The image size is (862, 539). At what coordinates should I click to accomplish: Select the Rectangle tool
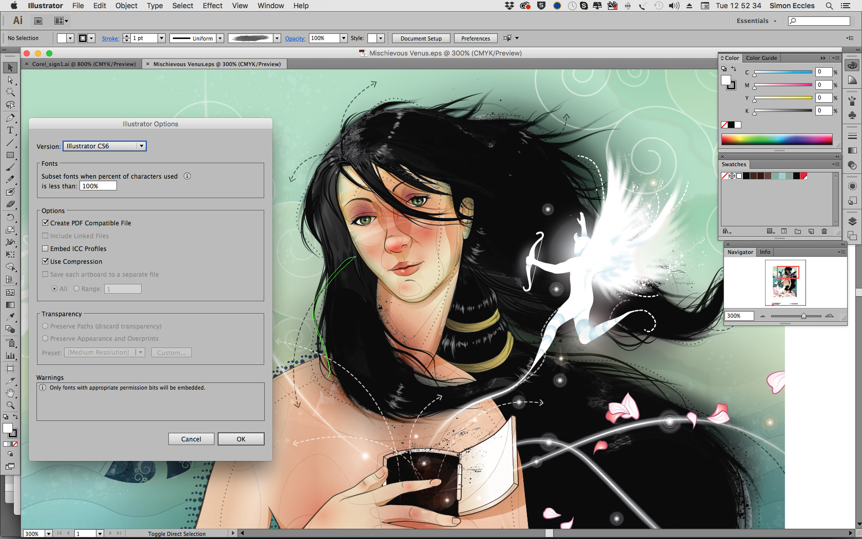(10, 155)
